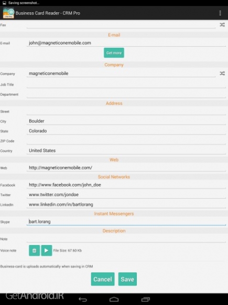Screen dimensions: 228x305
Task: Delete the voice note with trash icon
Action: (x=34, y=250)
